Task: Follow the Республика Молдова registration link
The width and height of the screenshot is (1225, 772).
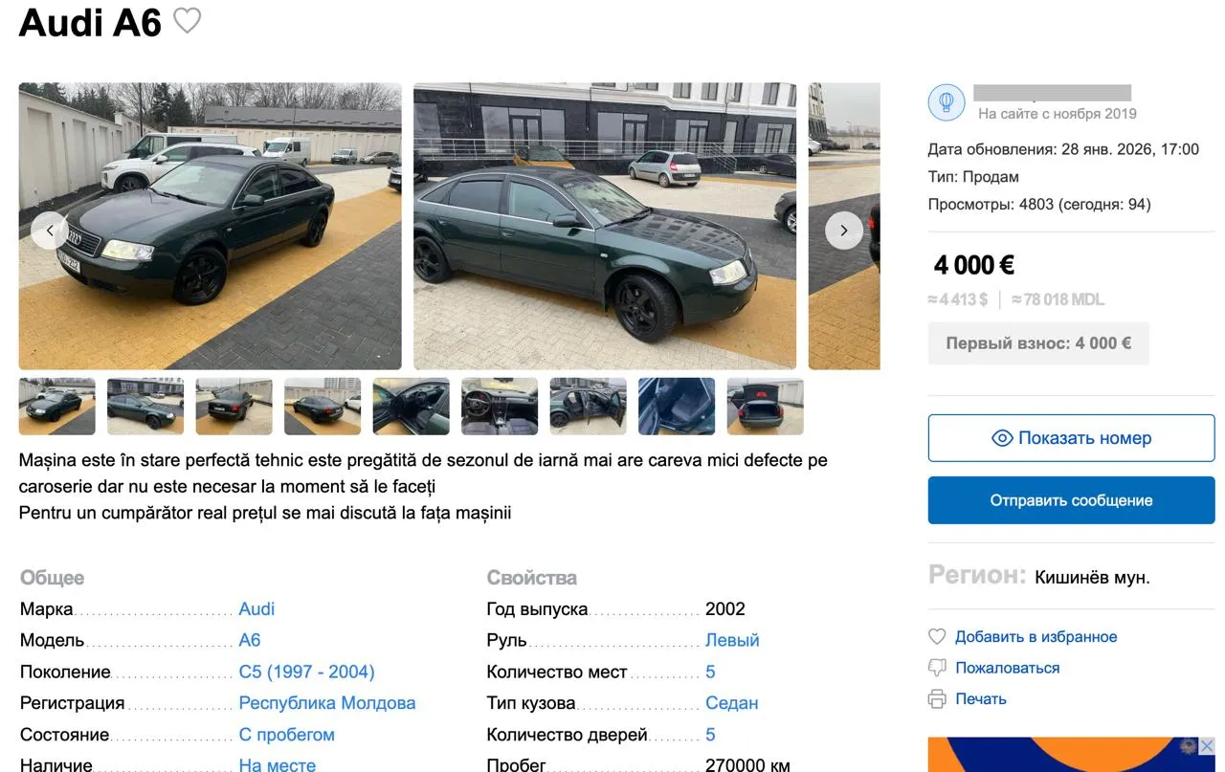Action: click(x=327, y=703)
